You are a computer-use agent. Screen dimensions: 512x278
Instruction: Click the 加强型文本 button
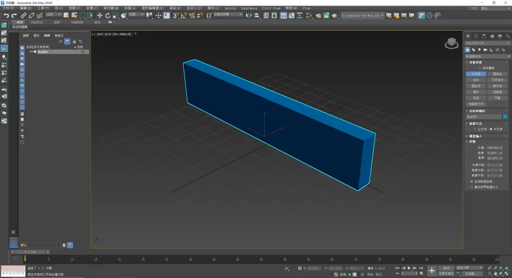click(476, 104)
